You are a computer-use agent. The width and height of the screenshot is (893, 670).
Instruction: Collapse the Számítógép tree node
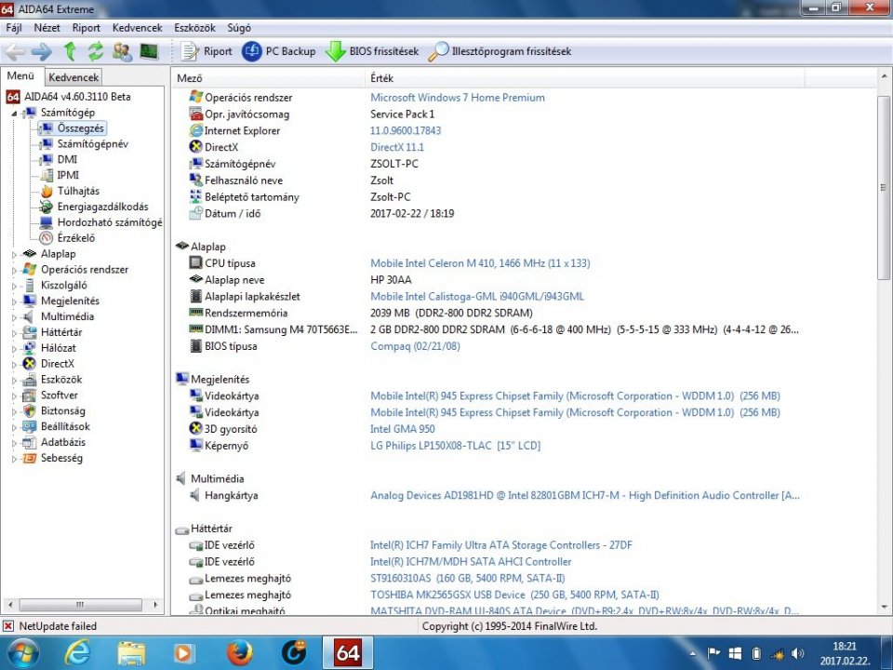[14, 114]
